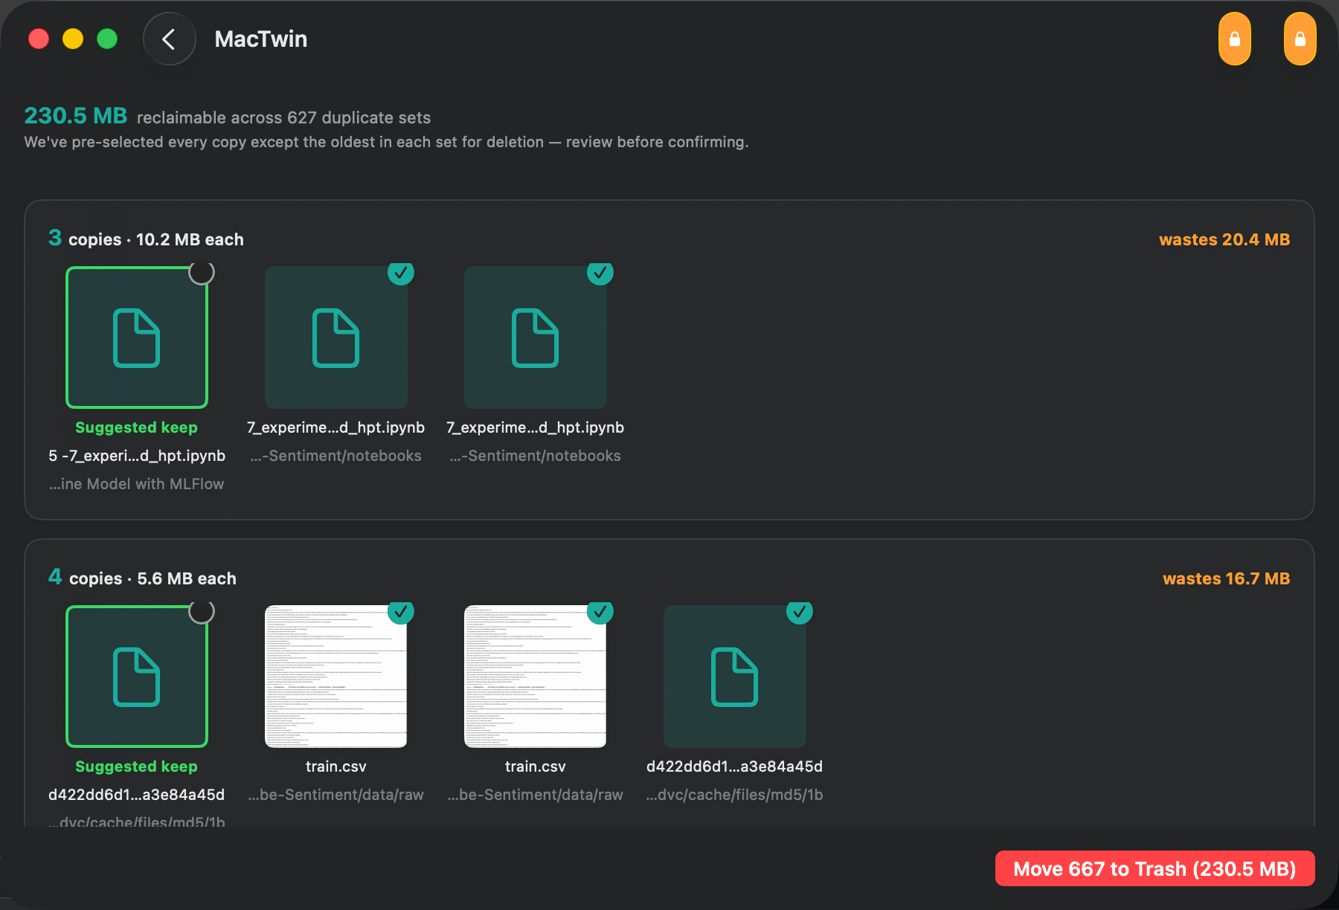
Task: Open second 7_experime...d_hpt.ipynb file icon
Action: pos(336,338)
